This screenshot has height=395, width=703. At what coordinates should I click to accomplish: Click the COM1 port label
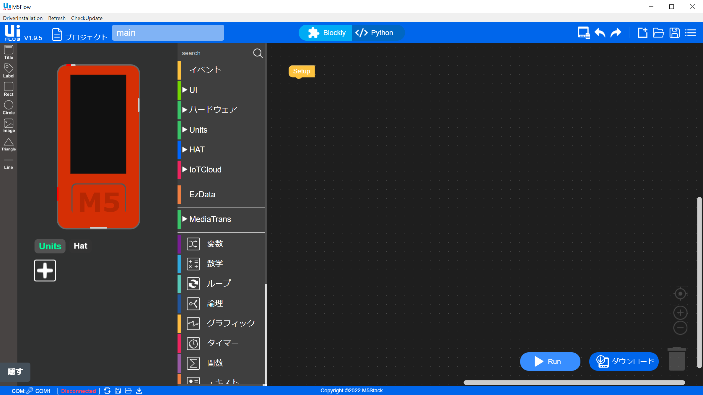[x=43, y=391]
